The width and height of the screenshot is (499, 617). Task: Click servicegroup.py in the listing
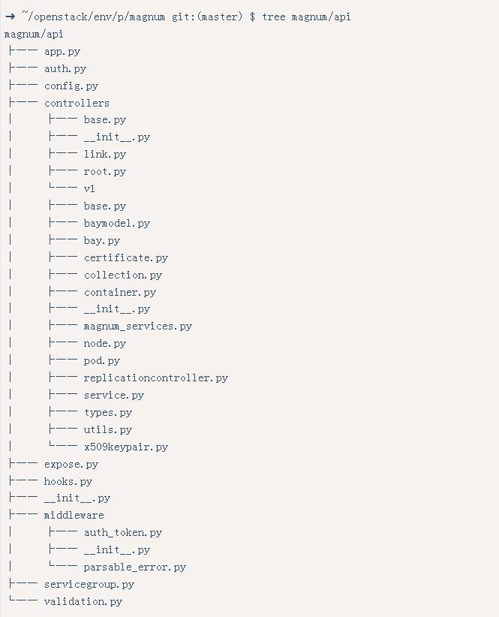(89, 585)
